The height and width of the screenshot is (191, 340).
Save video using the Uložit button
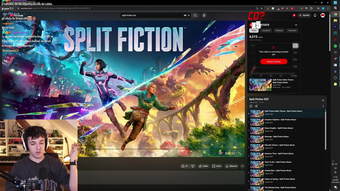pyautogui.click(x=217, y=166)
